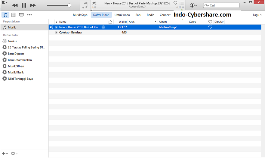Open the Lagu view dropdown
The height and width of the screenshot is (158, 265).
pos(257,15)
